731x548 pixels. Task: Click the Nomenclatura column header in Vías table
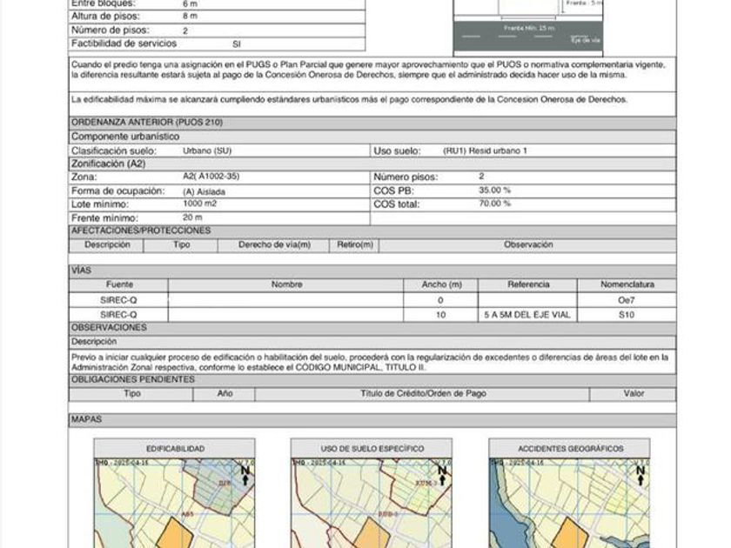coord(627,284)
